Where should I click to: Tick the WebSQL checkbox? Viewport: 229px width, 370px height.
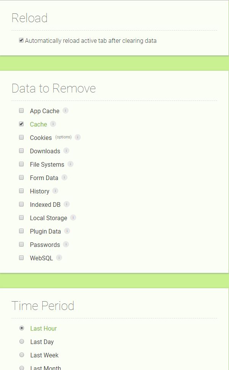21,258
